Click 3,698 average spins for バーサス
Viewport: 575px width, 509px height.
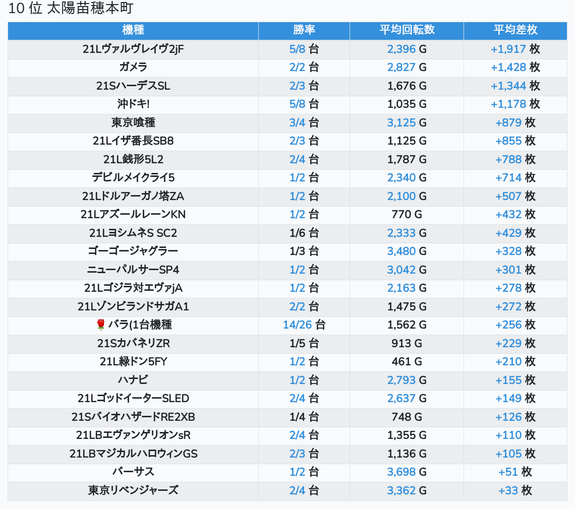coord(401,472)
